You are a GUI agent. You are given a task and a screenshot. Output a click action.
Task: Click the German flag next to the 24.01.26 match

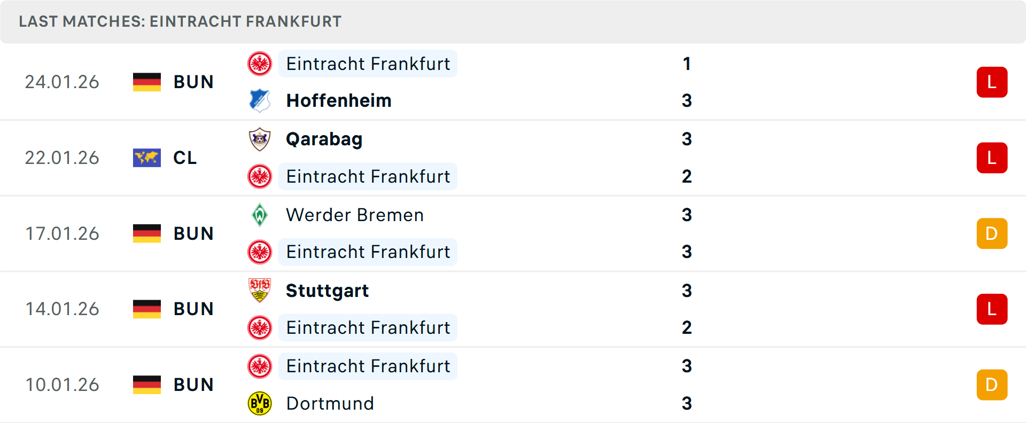coord(146,82)
